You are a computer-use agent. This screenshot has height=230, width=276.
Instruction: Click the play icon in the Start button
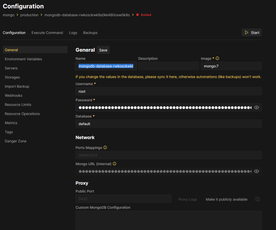pyautogui.click(x=247, y=32)
